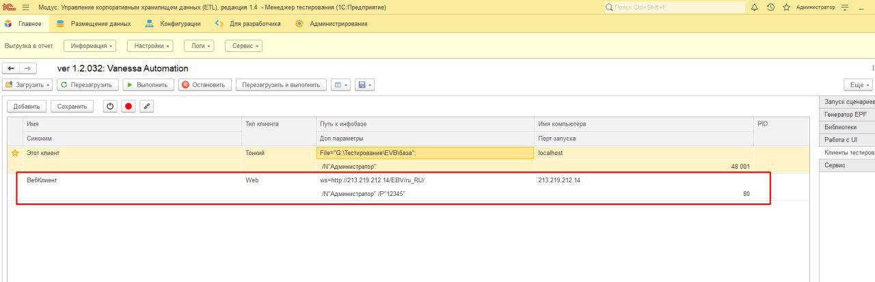Image resolution: width=875 pixels, height=282 pixels.
Task: Select the Тип клиента column header
Action: coord(279,124)
